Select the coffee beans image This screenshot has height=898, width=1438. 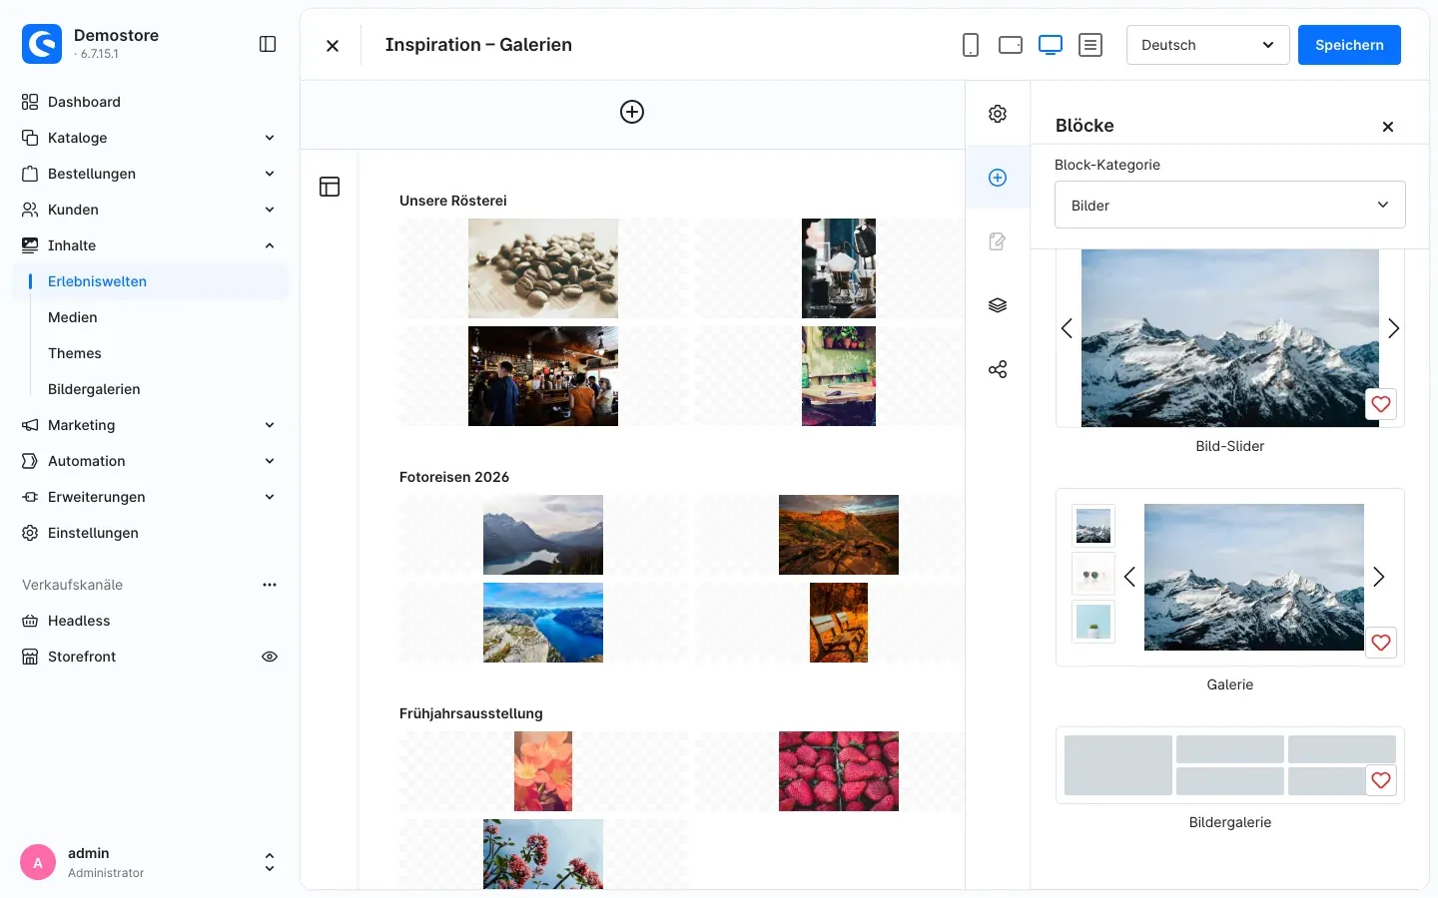pos(543,268)
